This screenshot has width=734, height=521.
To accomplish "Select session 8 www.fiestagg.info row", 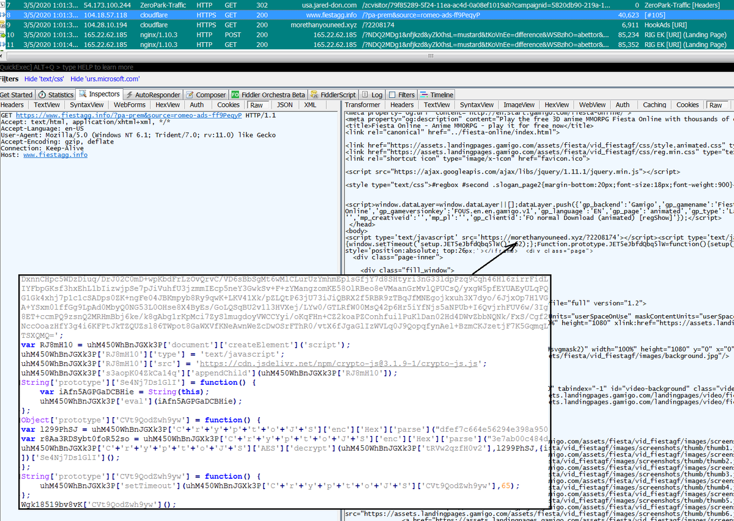I will click(x=367, y=15).
